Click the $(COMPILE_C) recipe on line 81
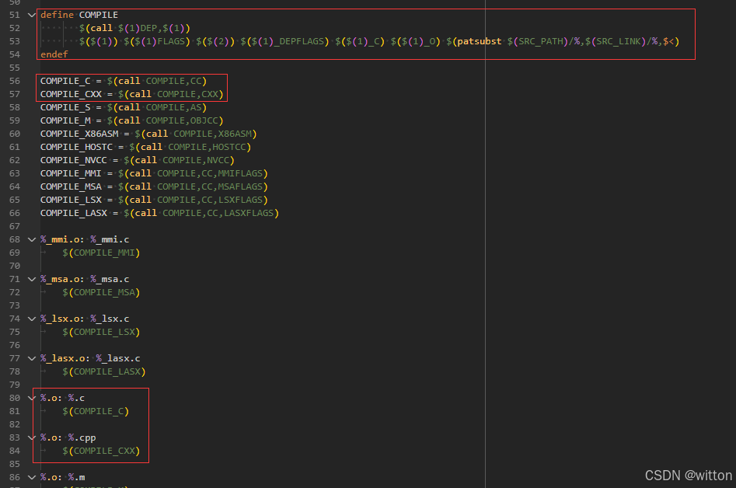 [96, 411]
